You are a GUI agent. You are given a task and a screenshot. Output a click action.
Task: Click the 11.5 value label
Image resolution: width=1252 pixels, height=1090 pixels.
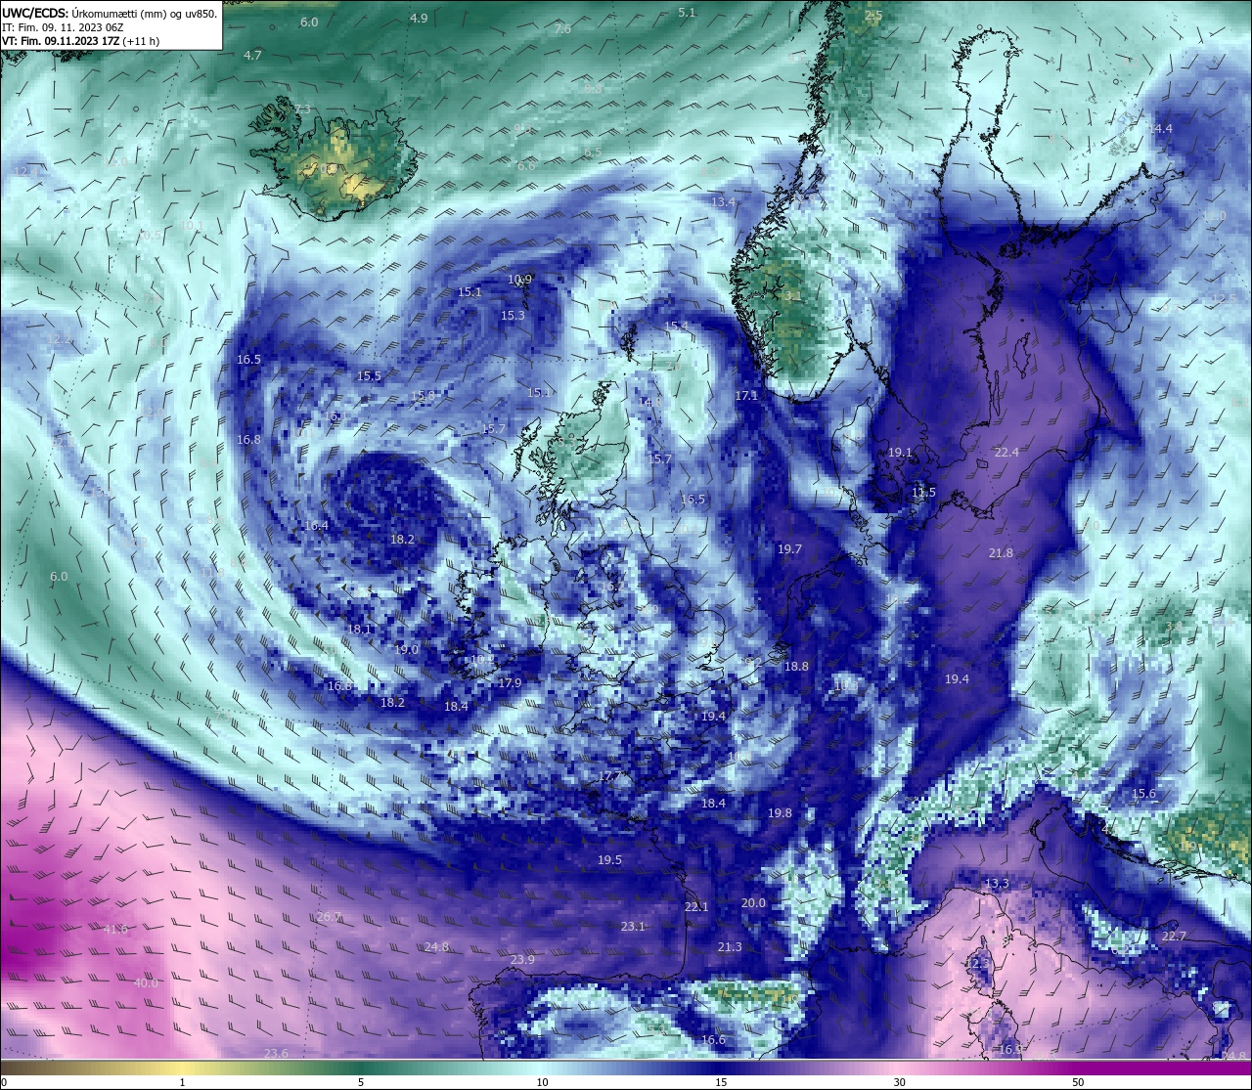(x=924, y=493)
